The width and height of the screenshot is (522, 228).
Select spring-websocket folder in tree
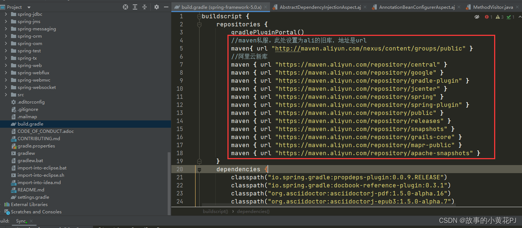click(37, 87)
